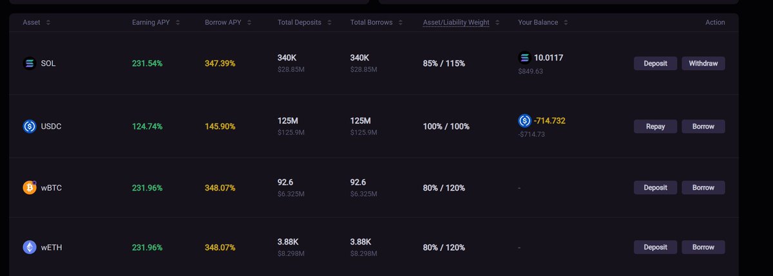Deposit into the SOL market

click(656, 64)
